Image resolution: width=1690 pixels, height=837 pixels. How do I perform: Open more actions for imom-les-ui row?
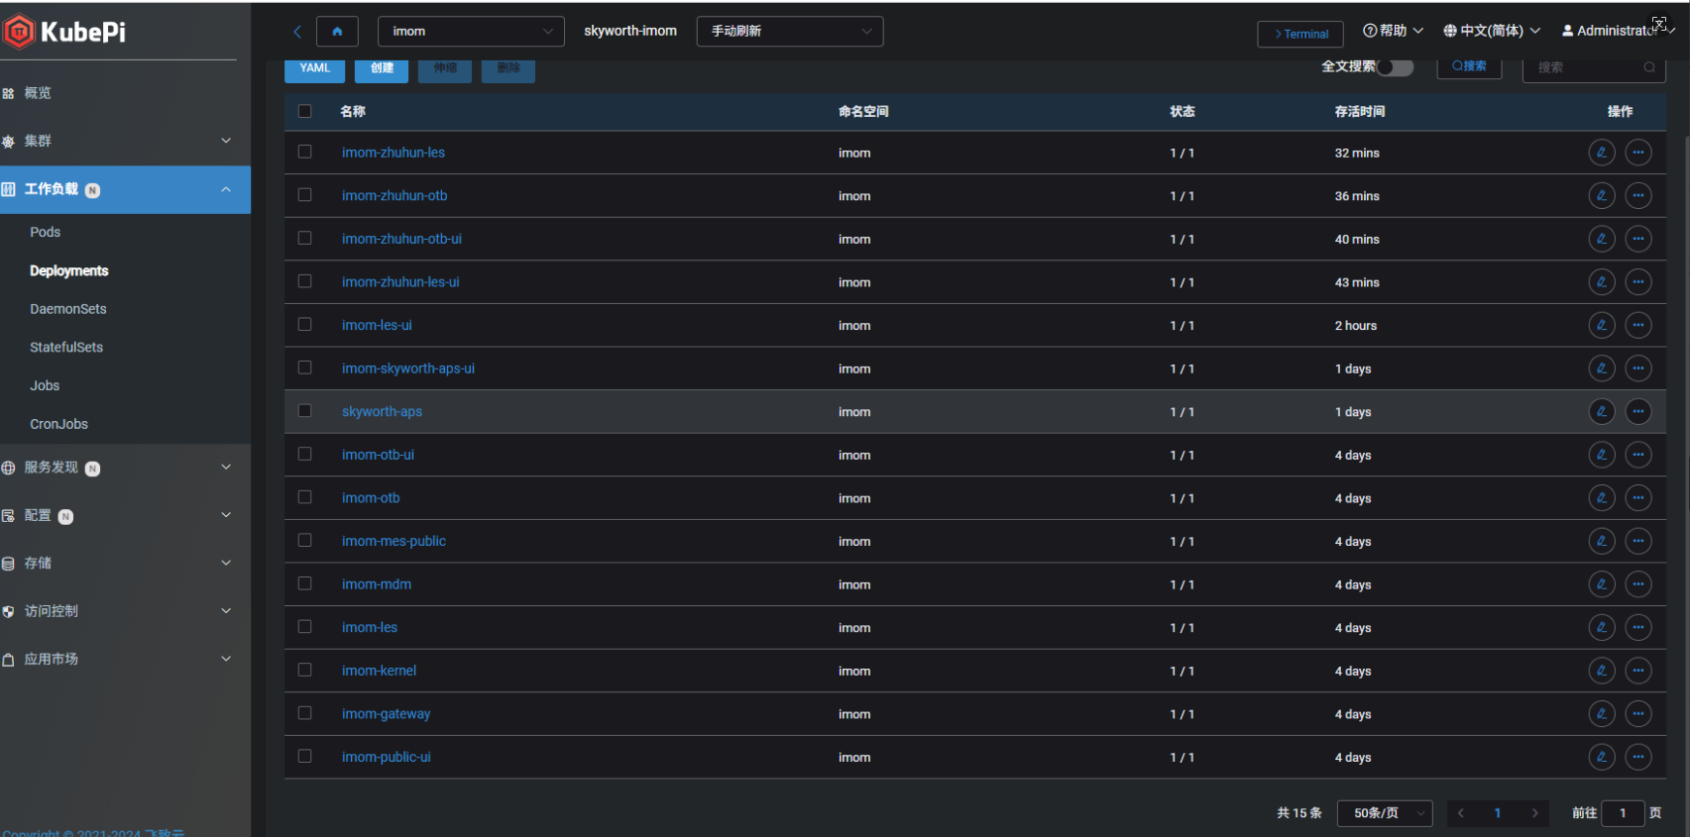click(1637, 325)
